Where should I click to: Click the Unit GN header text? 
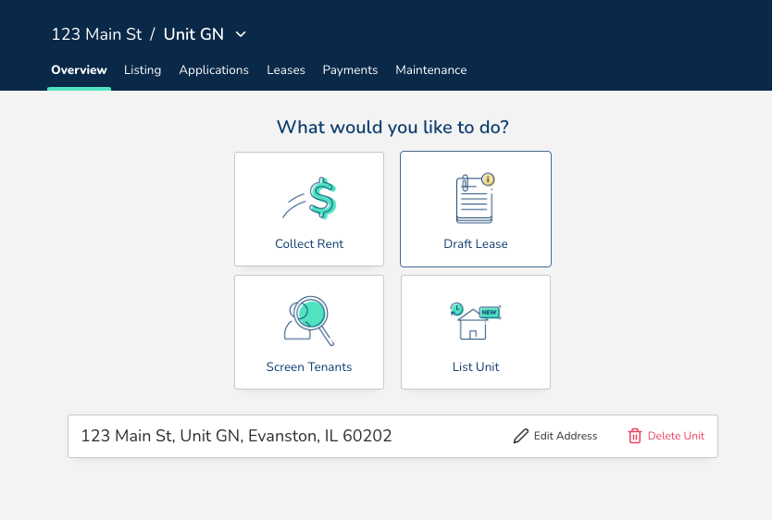(193, 34)
